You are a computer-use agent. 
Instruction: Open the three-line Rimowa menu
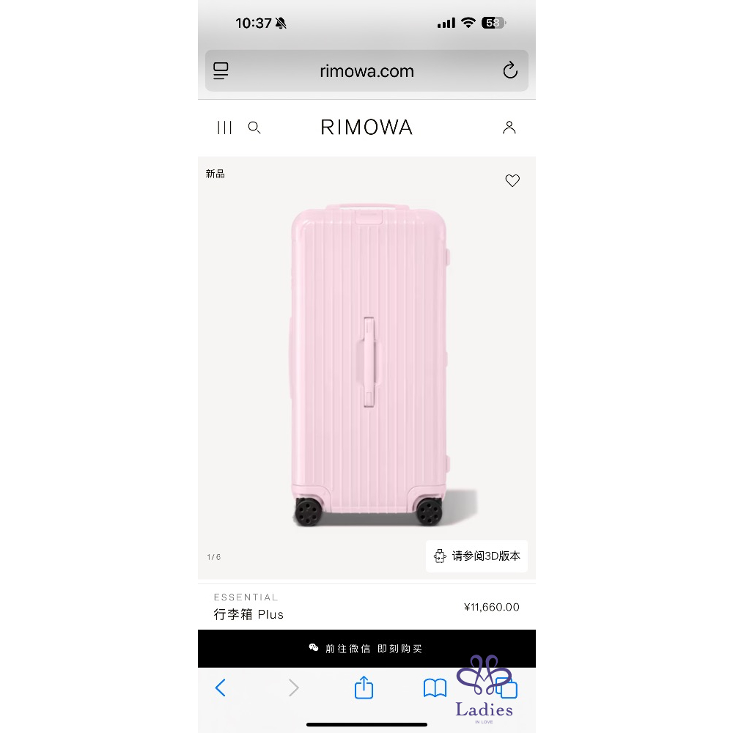pyautogui.click(x=224, y=128)
